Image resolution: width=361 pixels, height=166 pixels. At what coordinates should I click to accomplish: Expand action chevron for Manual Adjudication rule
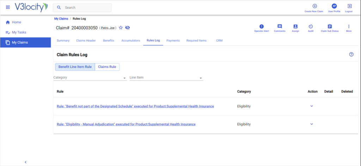pyautogui.click(x=312, y=124)
